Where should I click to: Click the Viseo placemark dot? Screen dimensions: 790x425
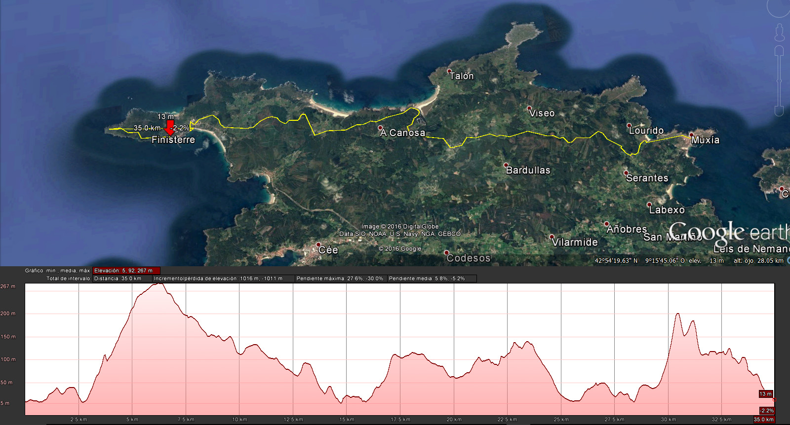[x=529, y=108]
